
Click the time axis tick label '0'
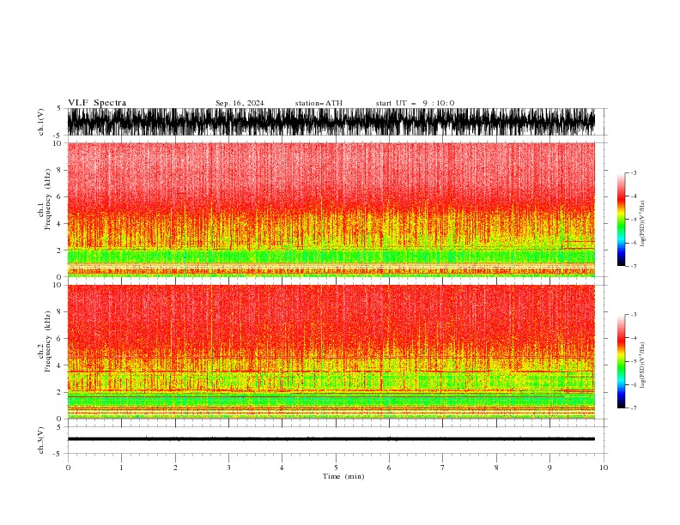tap(68, 468)
